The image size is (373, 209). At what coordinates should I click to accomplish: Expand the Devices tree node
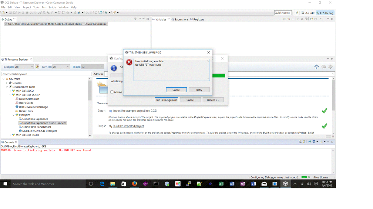tap(7, 83)
